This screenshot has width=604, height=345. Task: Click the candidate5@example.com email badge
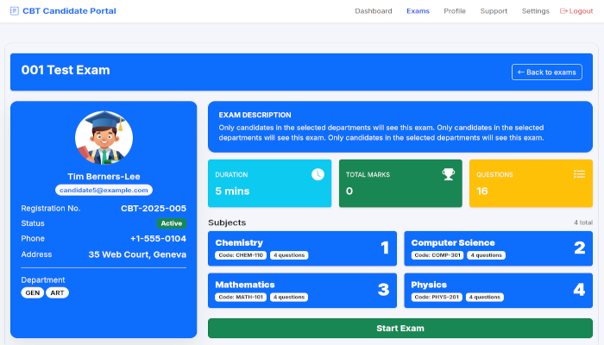[x=104, y=190]
